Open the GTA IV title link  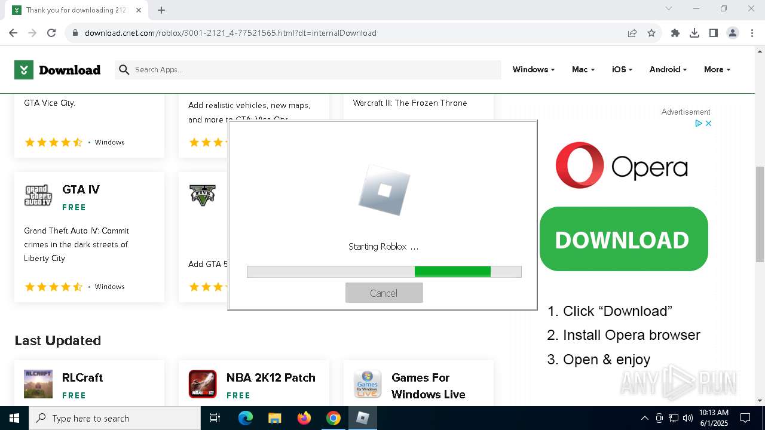pos(81,189)
